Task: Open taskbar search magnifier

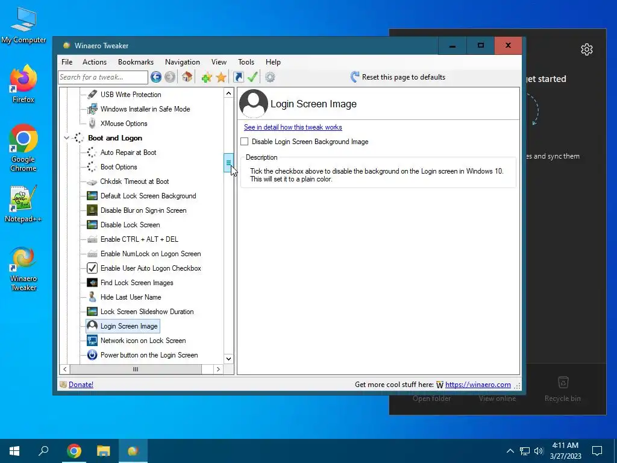Action: (x=43, y=451)
